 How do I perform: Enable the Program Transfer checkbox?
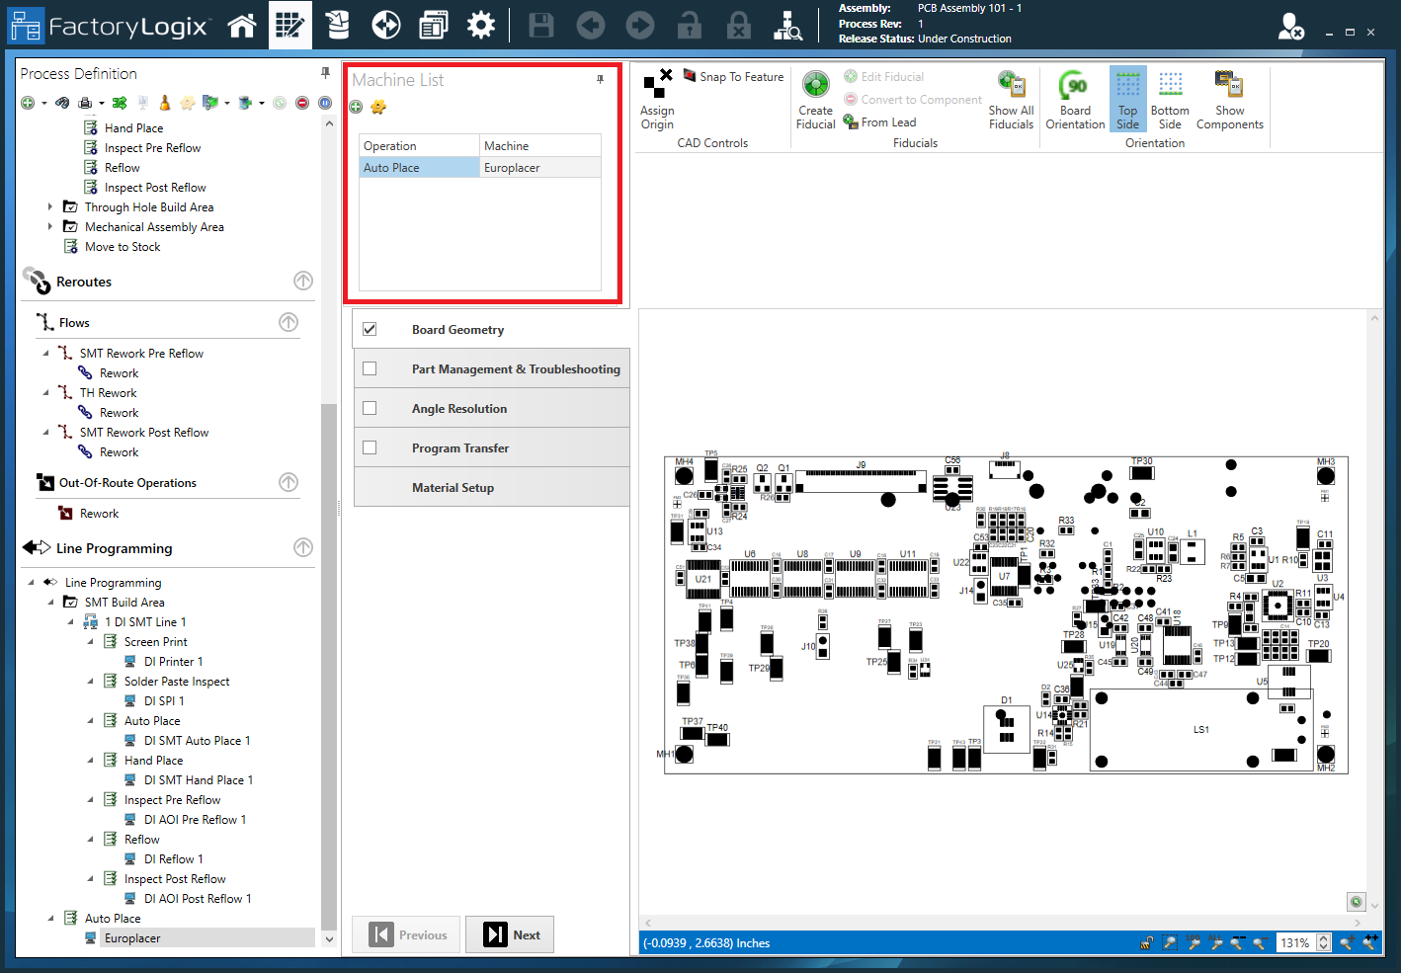[x=370, y=447]
